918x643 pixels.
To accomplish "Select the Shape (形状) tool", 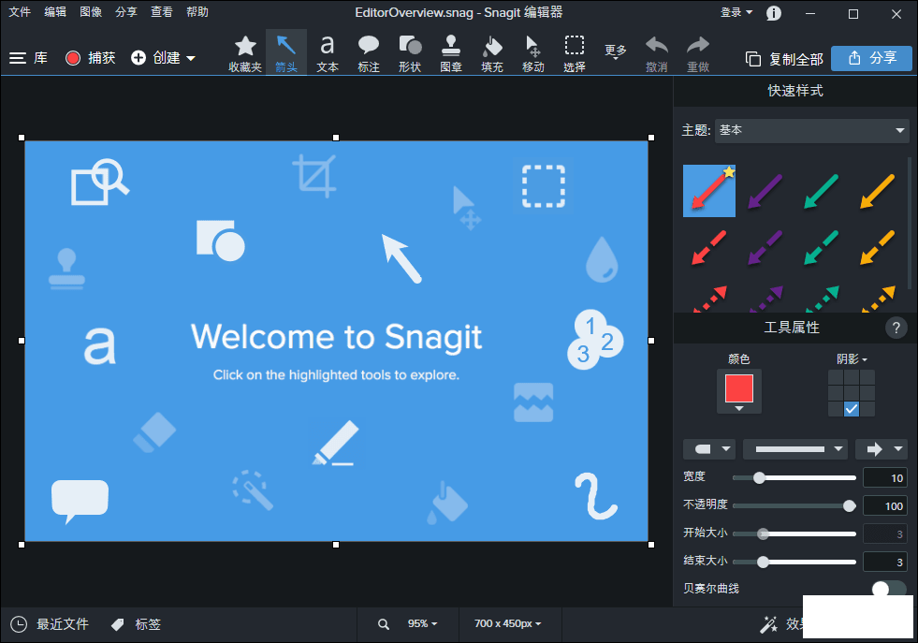I will [x=410, y=54].
